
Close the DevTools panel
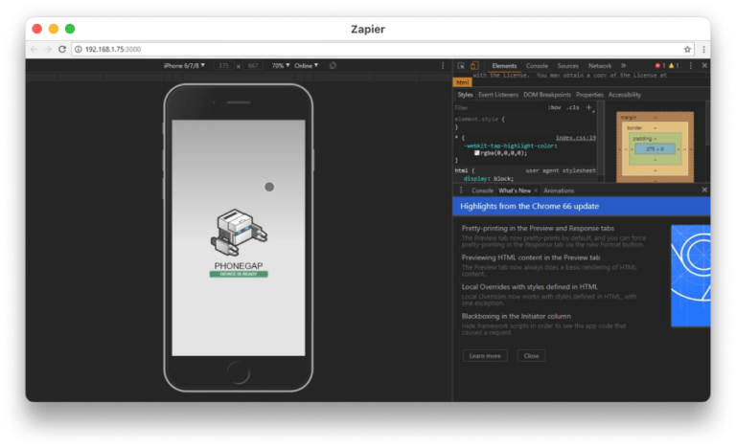(704, 66)
